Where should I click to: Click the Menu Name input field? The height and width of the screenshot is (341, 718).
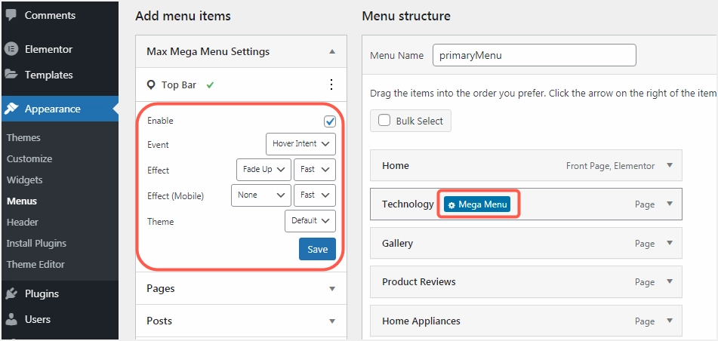pyautogui.click(x=534, y=55)
